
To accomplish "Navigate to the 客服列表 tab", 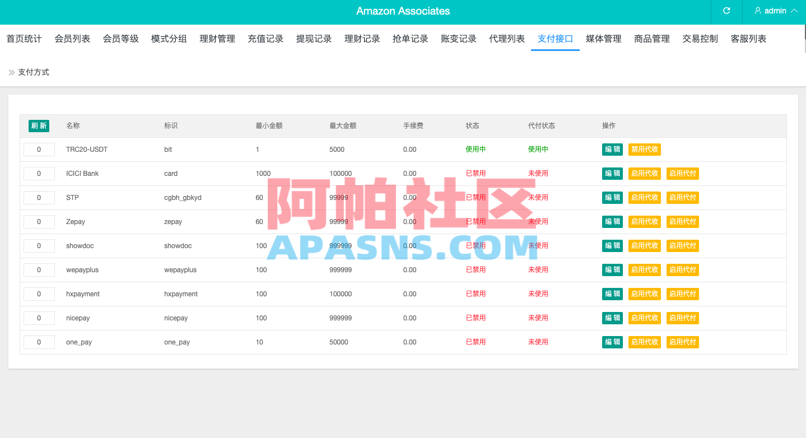I will [748, 39].
